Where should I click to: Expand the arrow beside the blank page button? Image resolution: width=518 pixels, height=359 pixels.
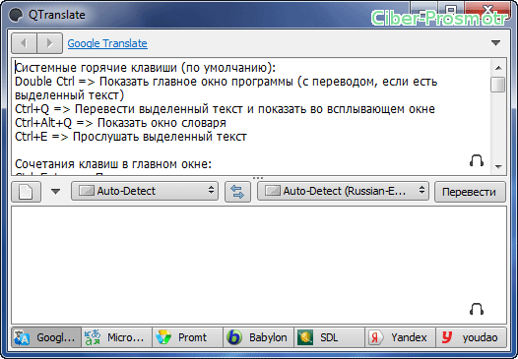[x=55, y=192]
